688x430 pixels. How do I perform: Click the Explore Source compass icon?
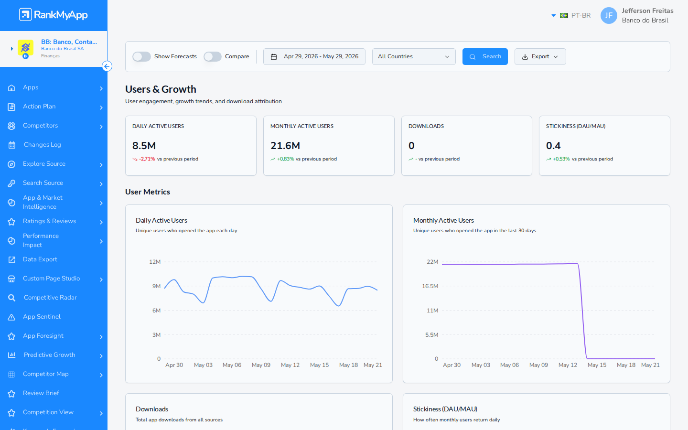point(11,164)
